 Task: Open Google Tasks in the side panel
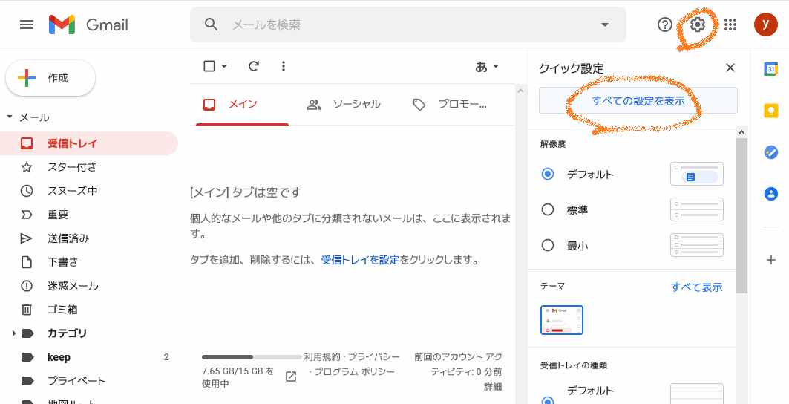(x=771, y=152)
